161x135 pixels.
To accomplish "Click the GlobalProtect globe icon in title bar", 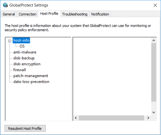I will [5, 5].
